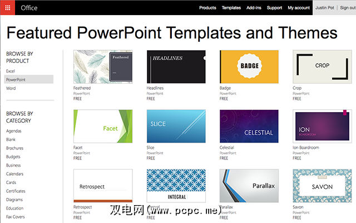Click the Sign out link
Screen dimensions: 356x223
(x=348, y=8)
